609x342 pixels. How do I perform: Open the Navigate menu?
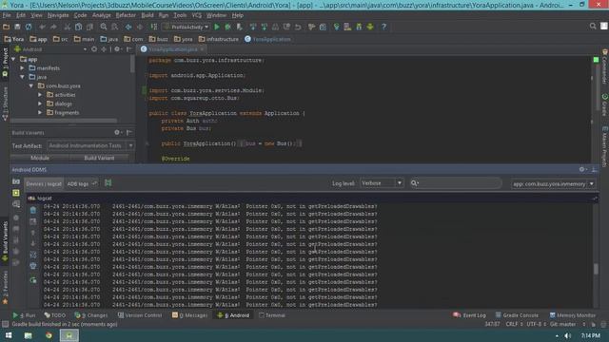pos(58,15)
